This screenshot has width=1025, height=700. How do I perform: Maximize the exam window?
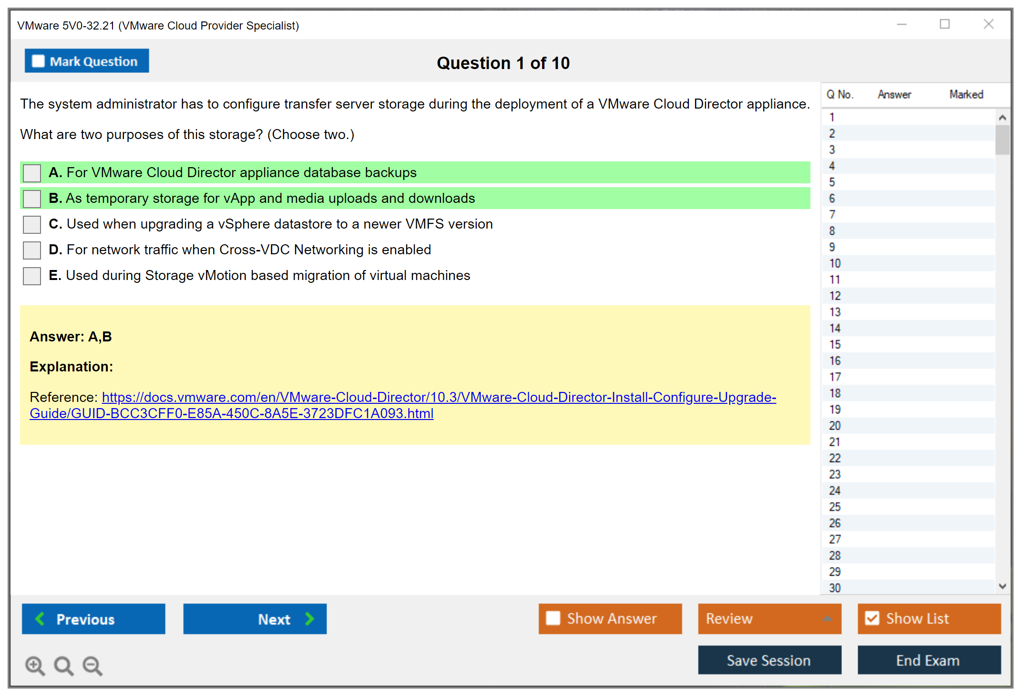944,24
